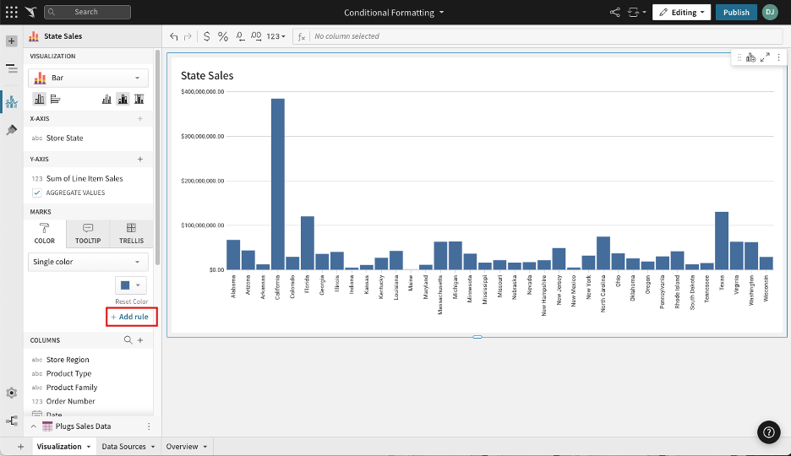Switch to horizontal bar orientation

pyautogui.click(x=55, y=99)
